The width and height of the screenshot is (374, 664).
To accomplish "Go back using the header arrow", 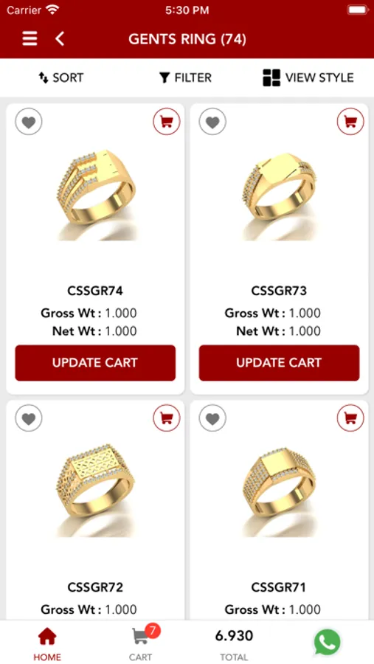I will (x=60, y=39).
